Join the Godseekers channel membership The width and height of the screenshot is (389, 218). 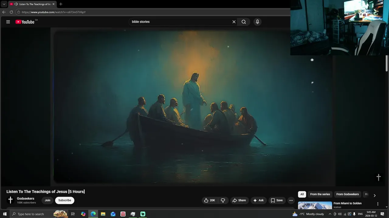(x=47, y=200)
